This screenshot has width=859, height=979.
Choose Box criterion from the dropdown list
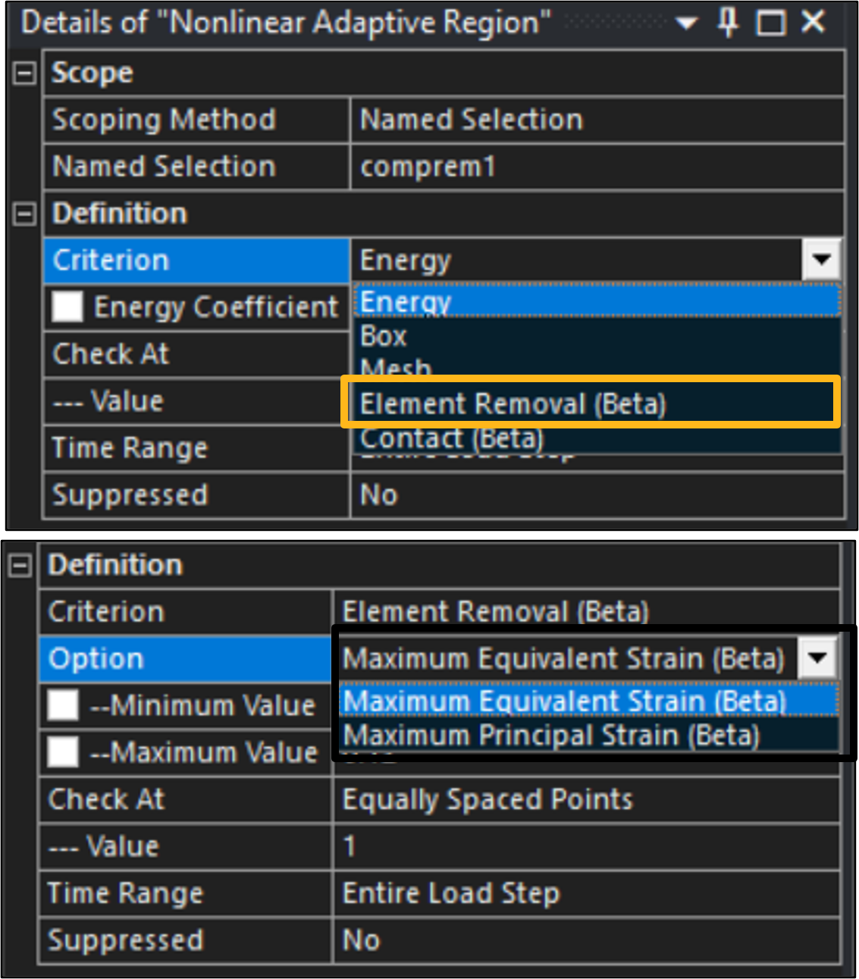(384, 336)
